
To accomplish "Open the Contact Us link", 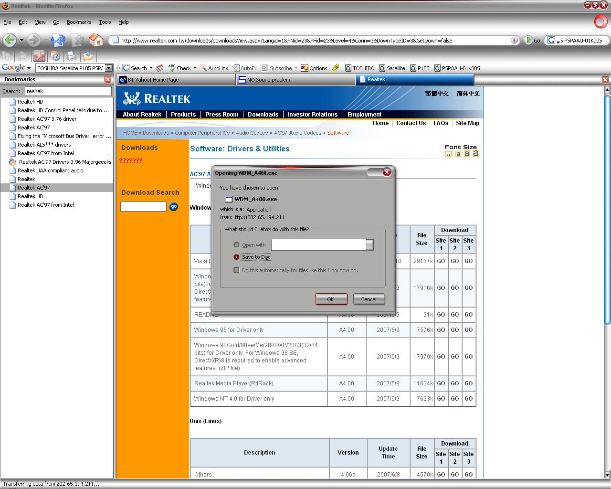I will coord(411,123).
